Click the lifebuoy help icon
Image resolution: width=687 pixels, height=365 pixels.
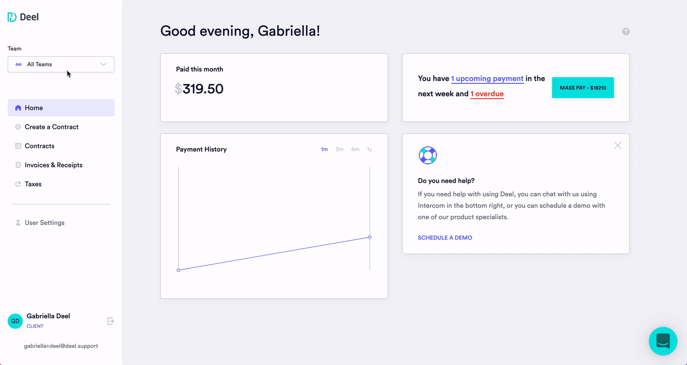[x=427, y=155]
